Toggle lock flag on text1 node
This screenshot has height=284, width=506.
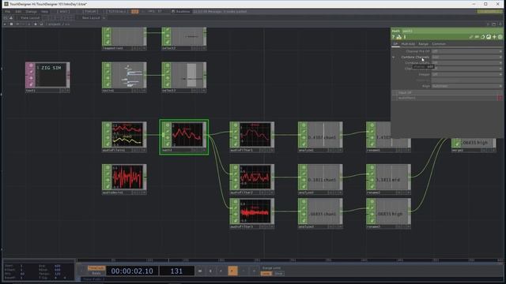(x=31, y=77)
